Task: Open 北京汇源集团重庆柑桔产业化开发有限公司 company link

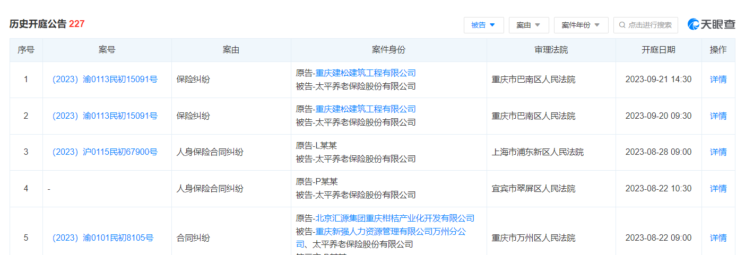Action: [395, 218]
